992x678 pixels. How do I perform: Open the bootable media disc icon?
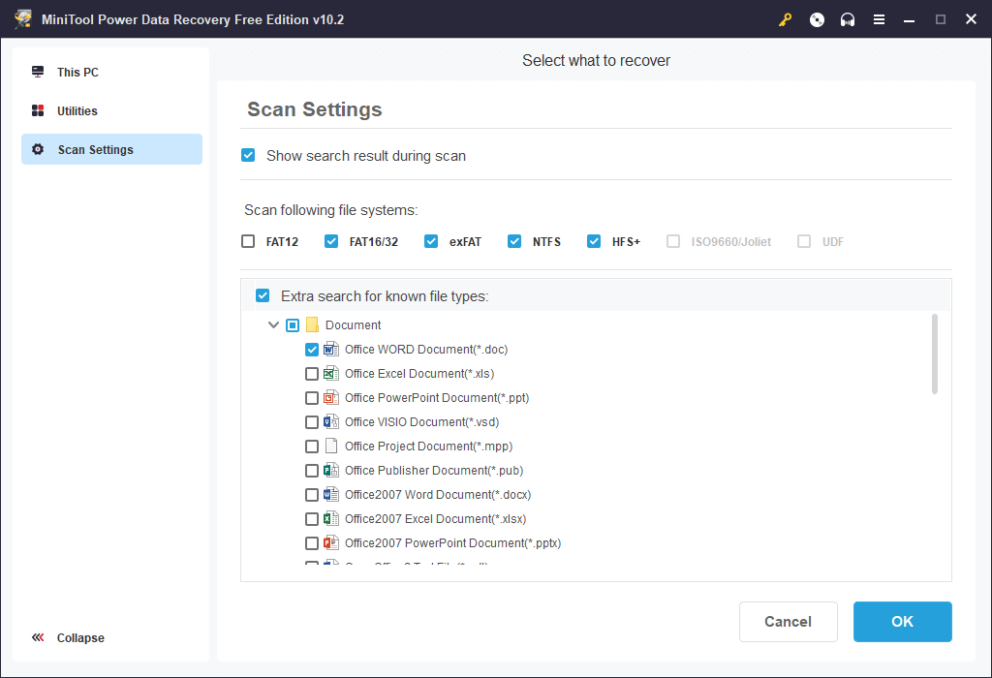tap(817, 19)
